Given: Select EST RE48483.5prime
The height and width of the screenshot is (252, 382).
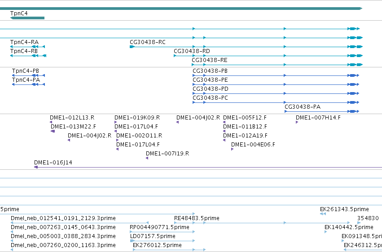Looking at the screenshot, I should pyautogui.click(x=197, y=218).
